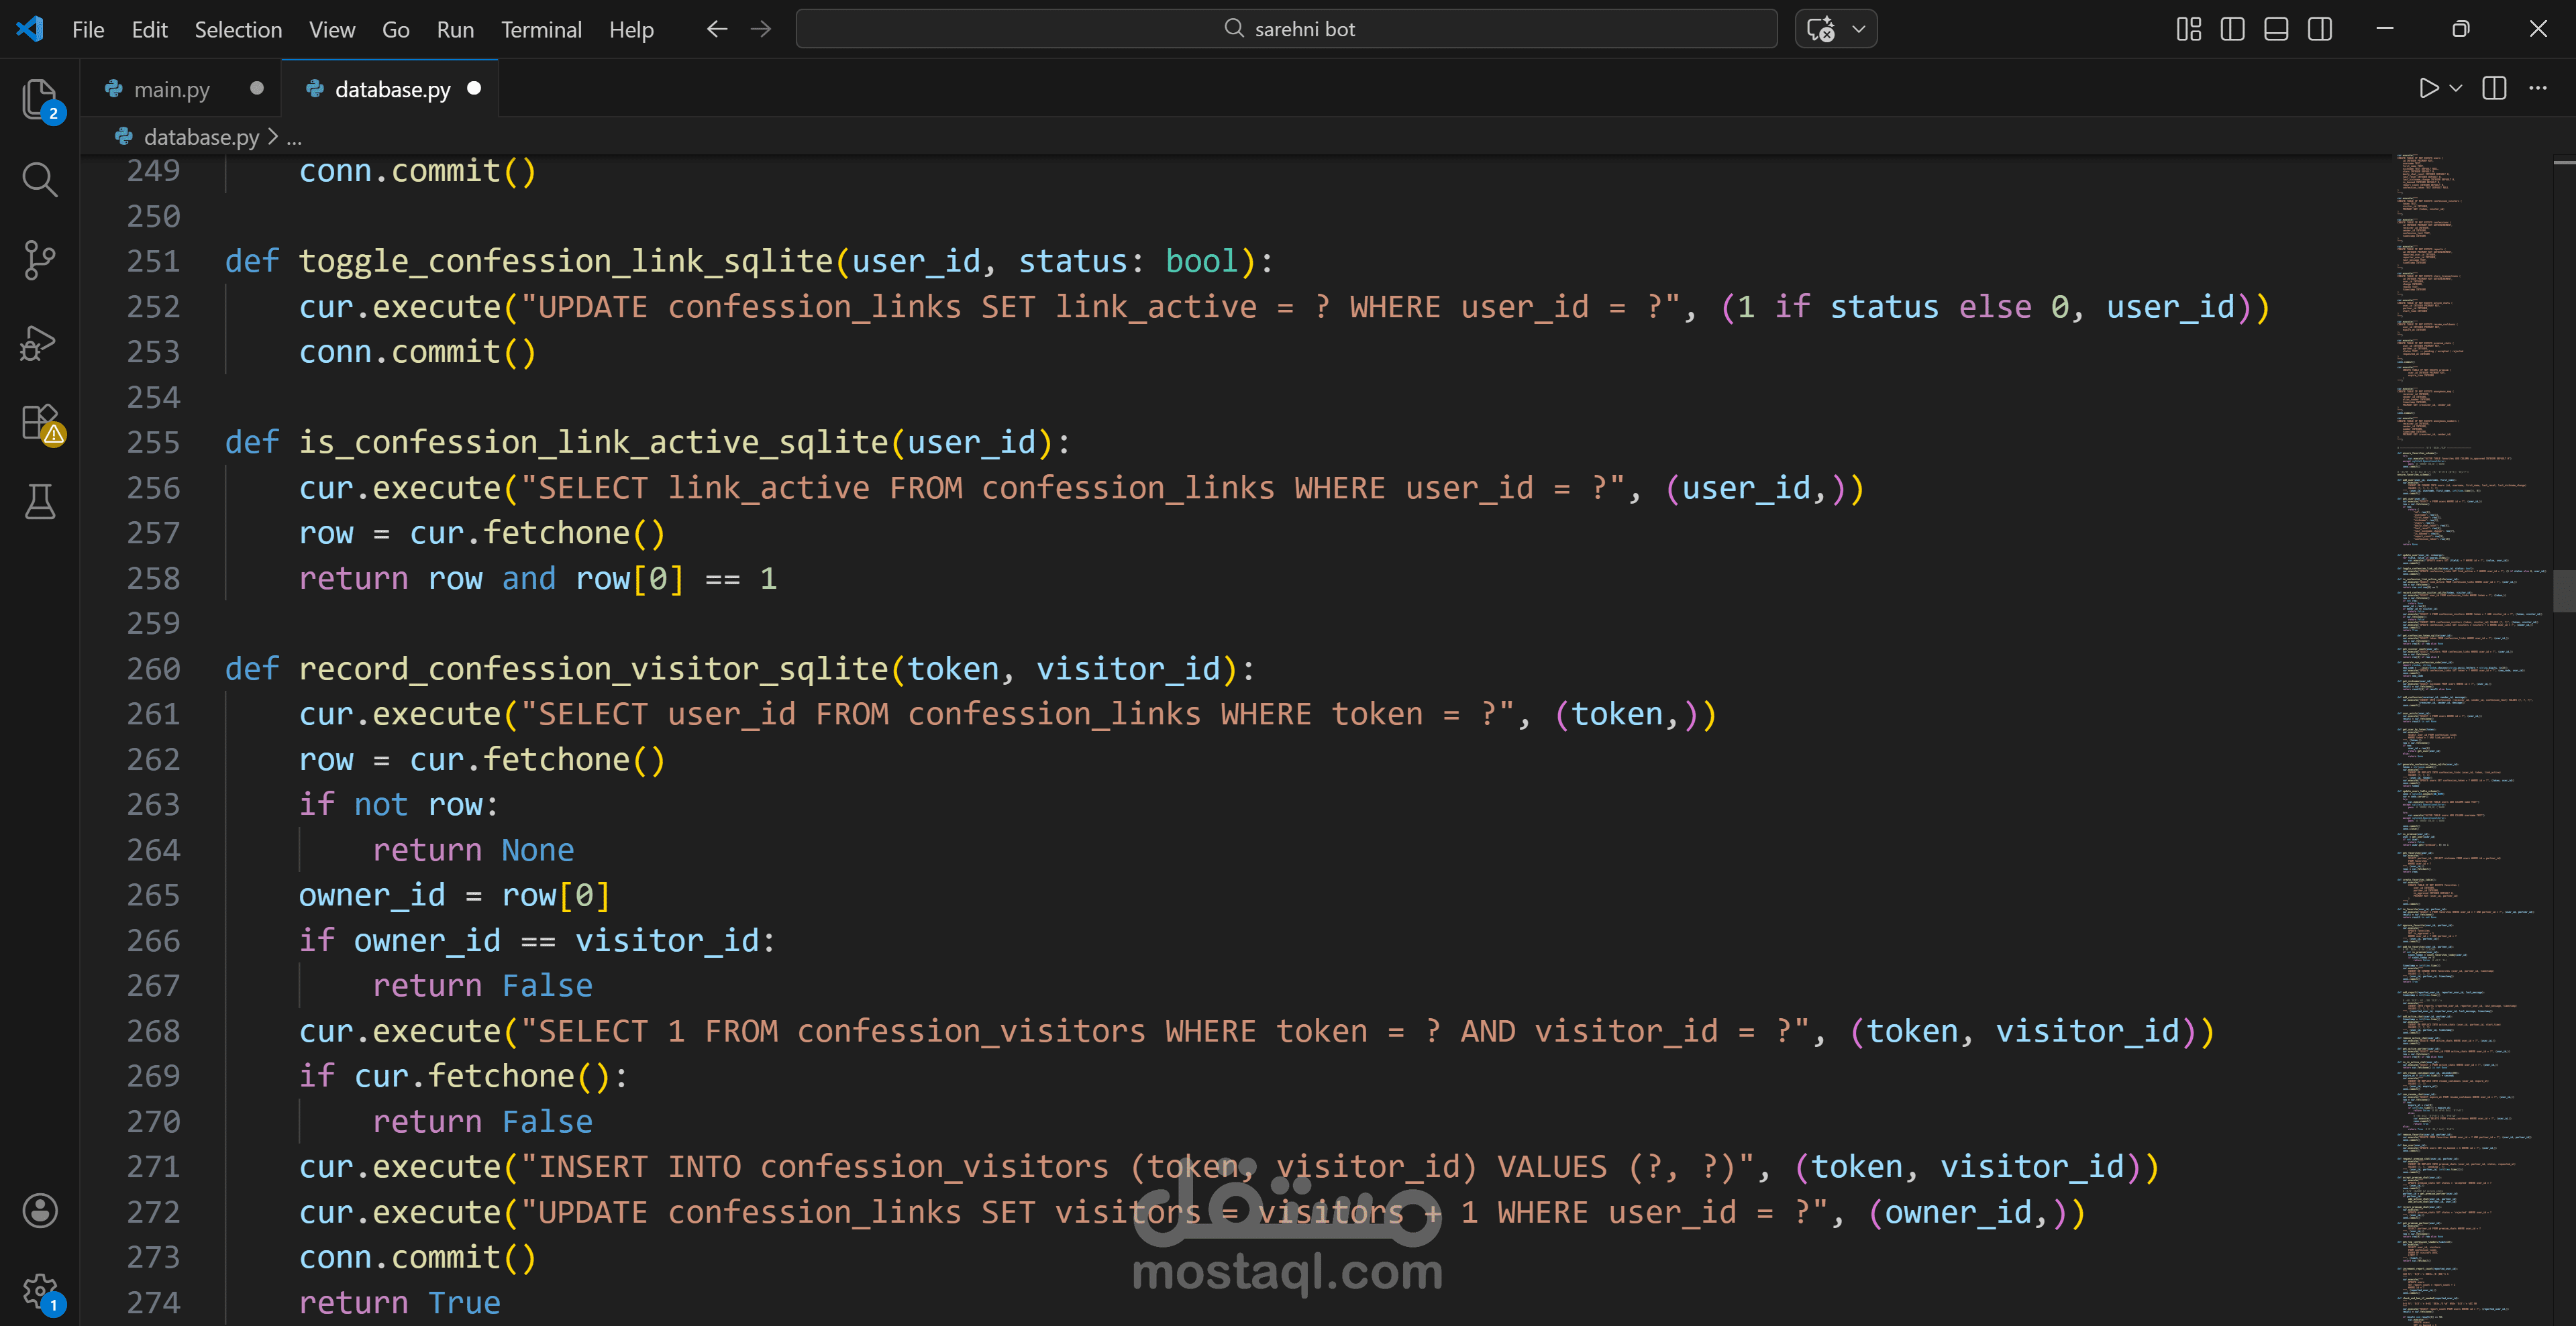Open the Go menu

pyautogui.click(x=395, y=29)
